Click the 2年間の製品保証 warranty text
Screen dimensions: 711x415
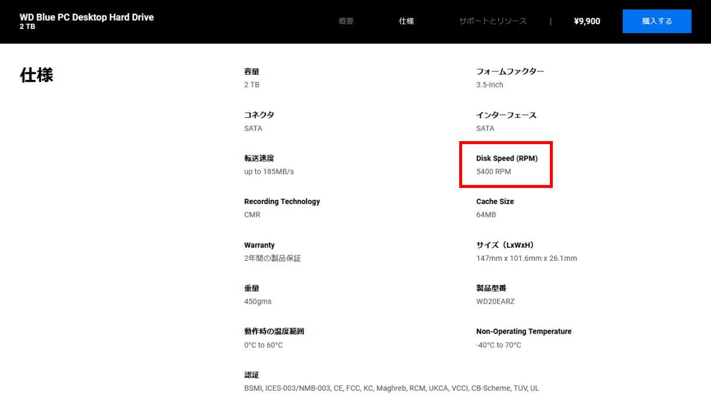[x=273, y=258]
